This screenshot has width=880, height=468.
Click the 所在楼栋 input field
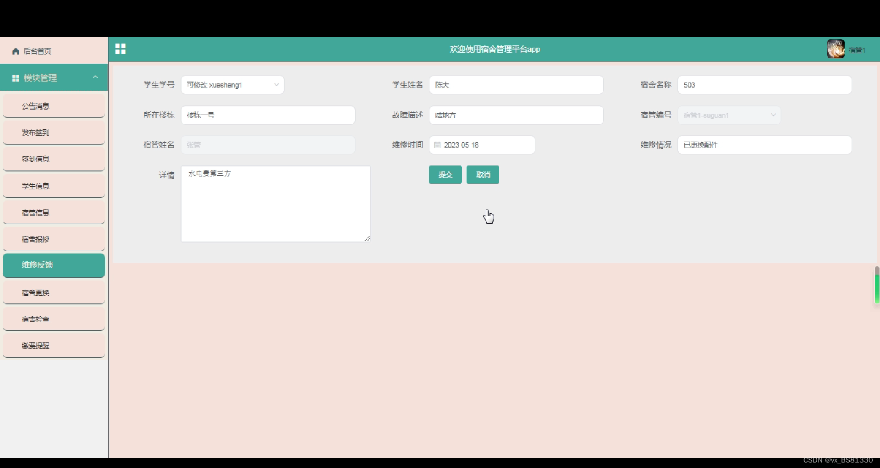(268, 115)
